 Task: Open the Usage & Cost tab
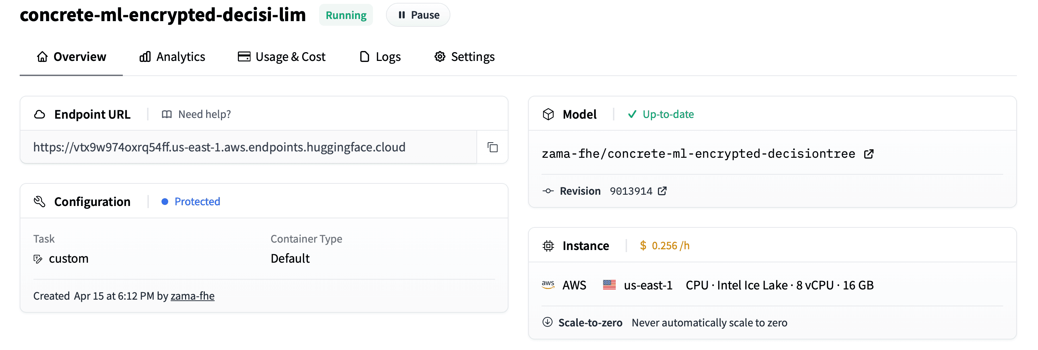pyautogui.click(x=281, y=57)
